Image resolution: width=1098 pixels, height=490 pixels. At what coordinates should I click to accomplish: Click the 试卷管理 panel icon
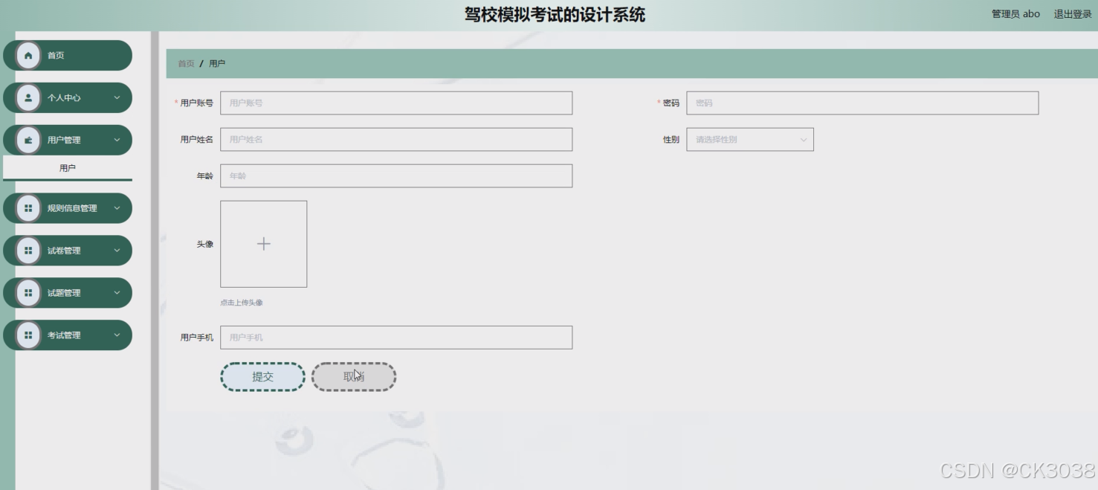(x=28, y=251)
